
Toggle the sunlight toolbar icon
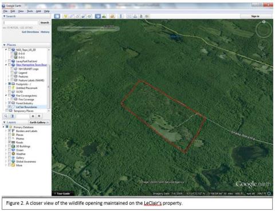pos(104,16)
